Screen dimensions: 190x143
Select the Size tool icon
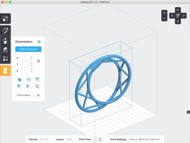(x=5, y=19)
